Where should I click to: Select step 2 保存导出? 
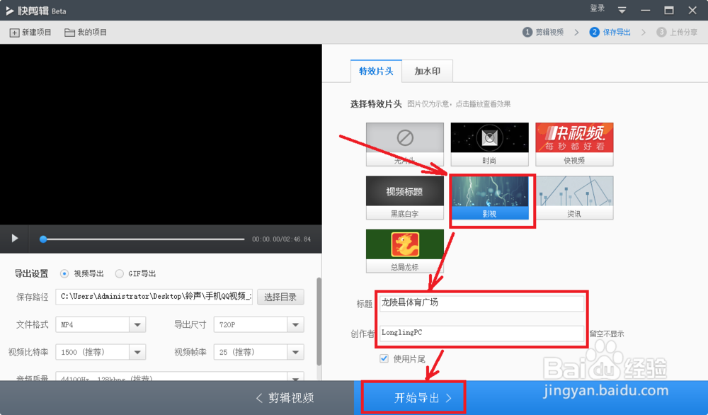[x=610, y=32]
